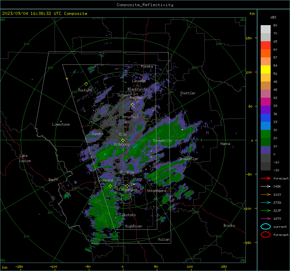Click the magenta 18TS arrow icon

click(266, 219)
